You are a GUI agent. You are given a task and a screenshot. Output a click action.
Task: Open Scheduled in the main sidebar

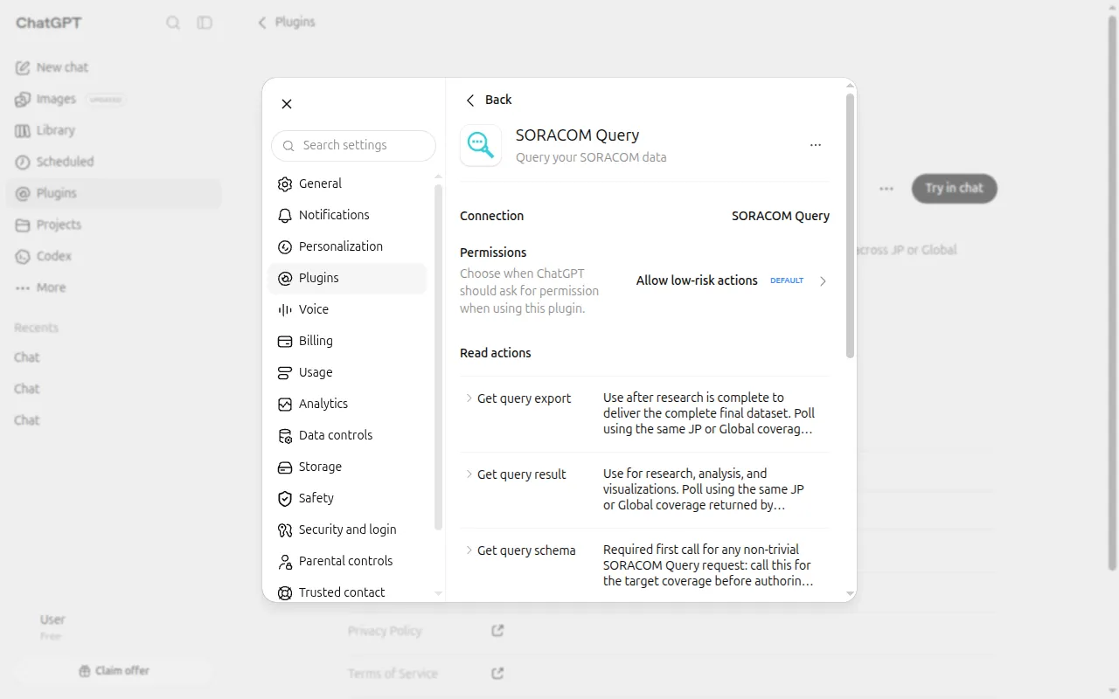click(x=114, y=162)
